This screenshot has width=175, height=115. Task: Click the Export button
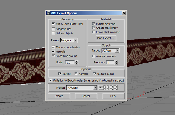coord(59,96)
